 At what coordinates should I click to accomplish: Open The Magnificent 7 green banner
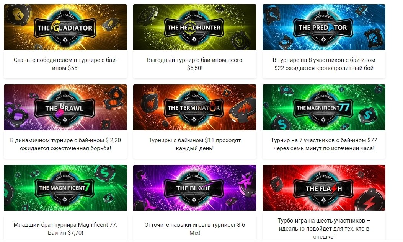[65, 188]
